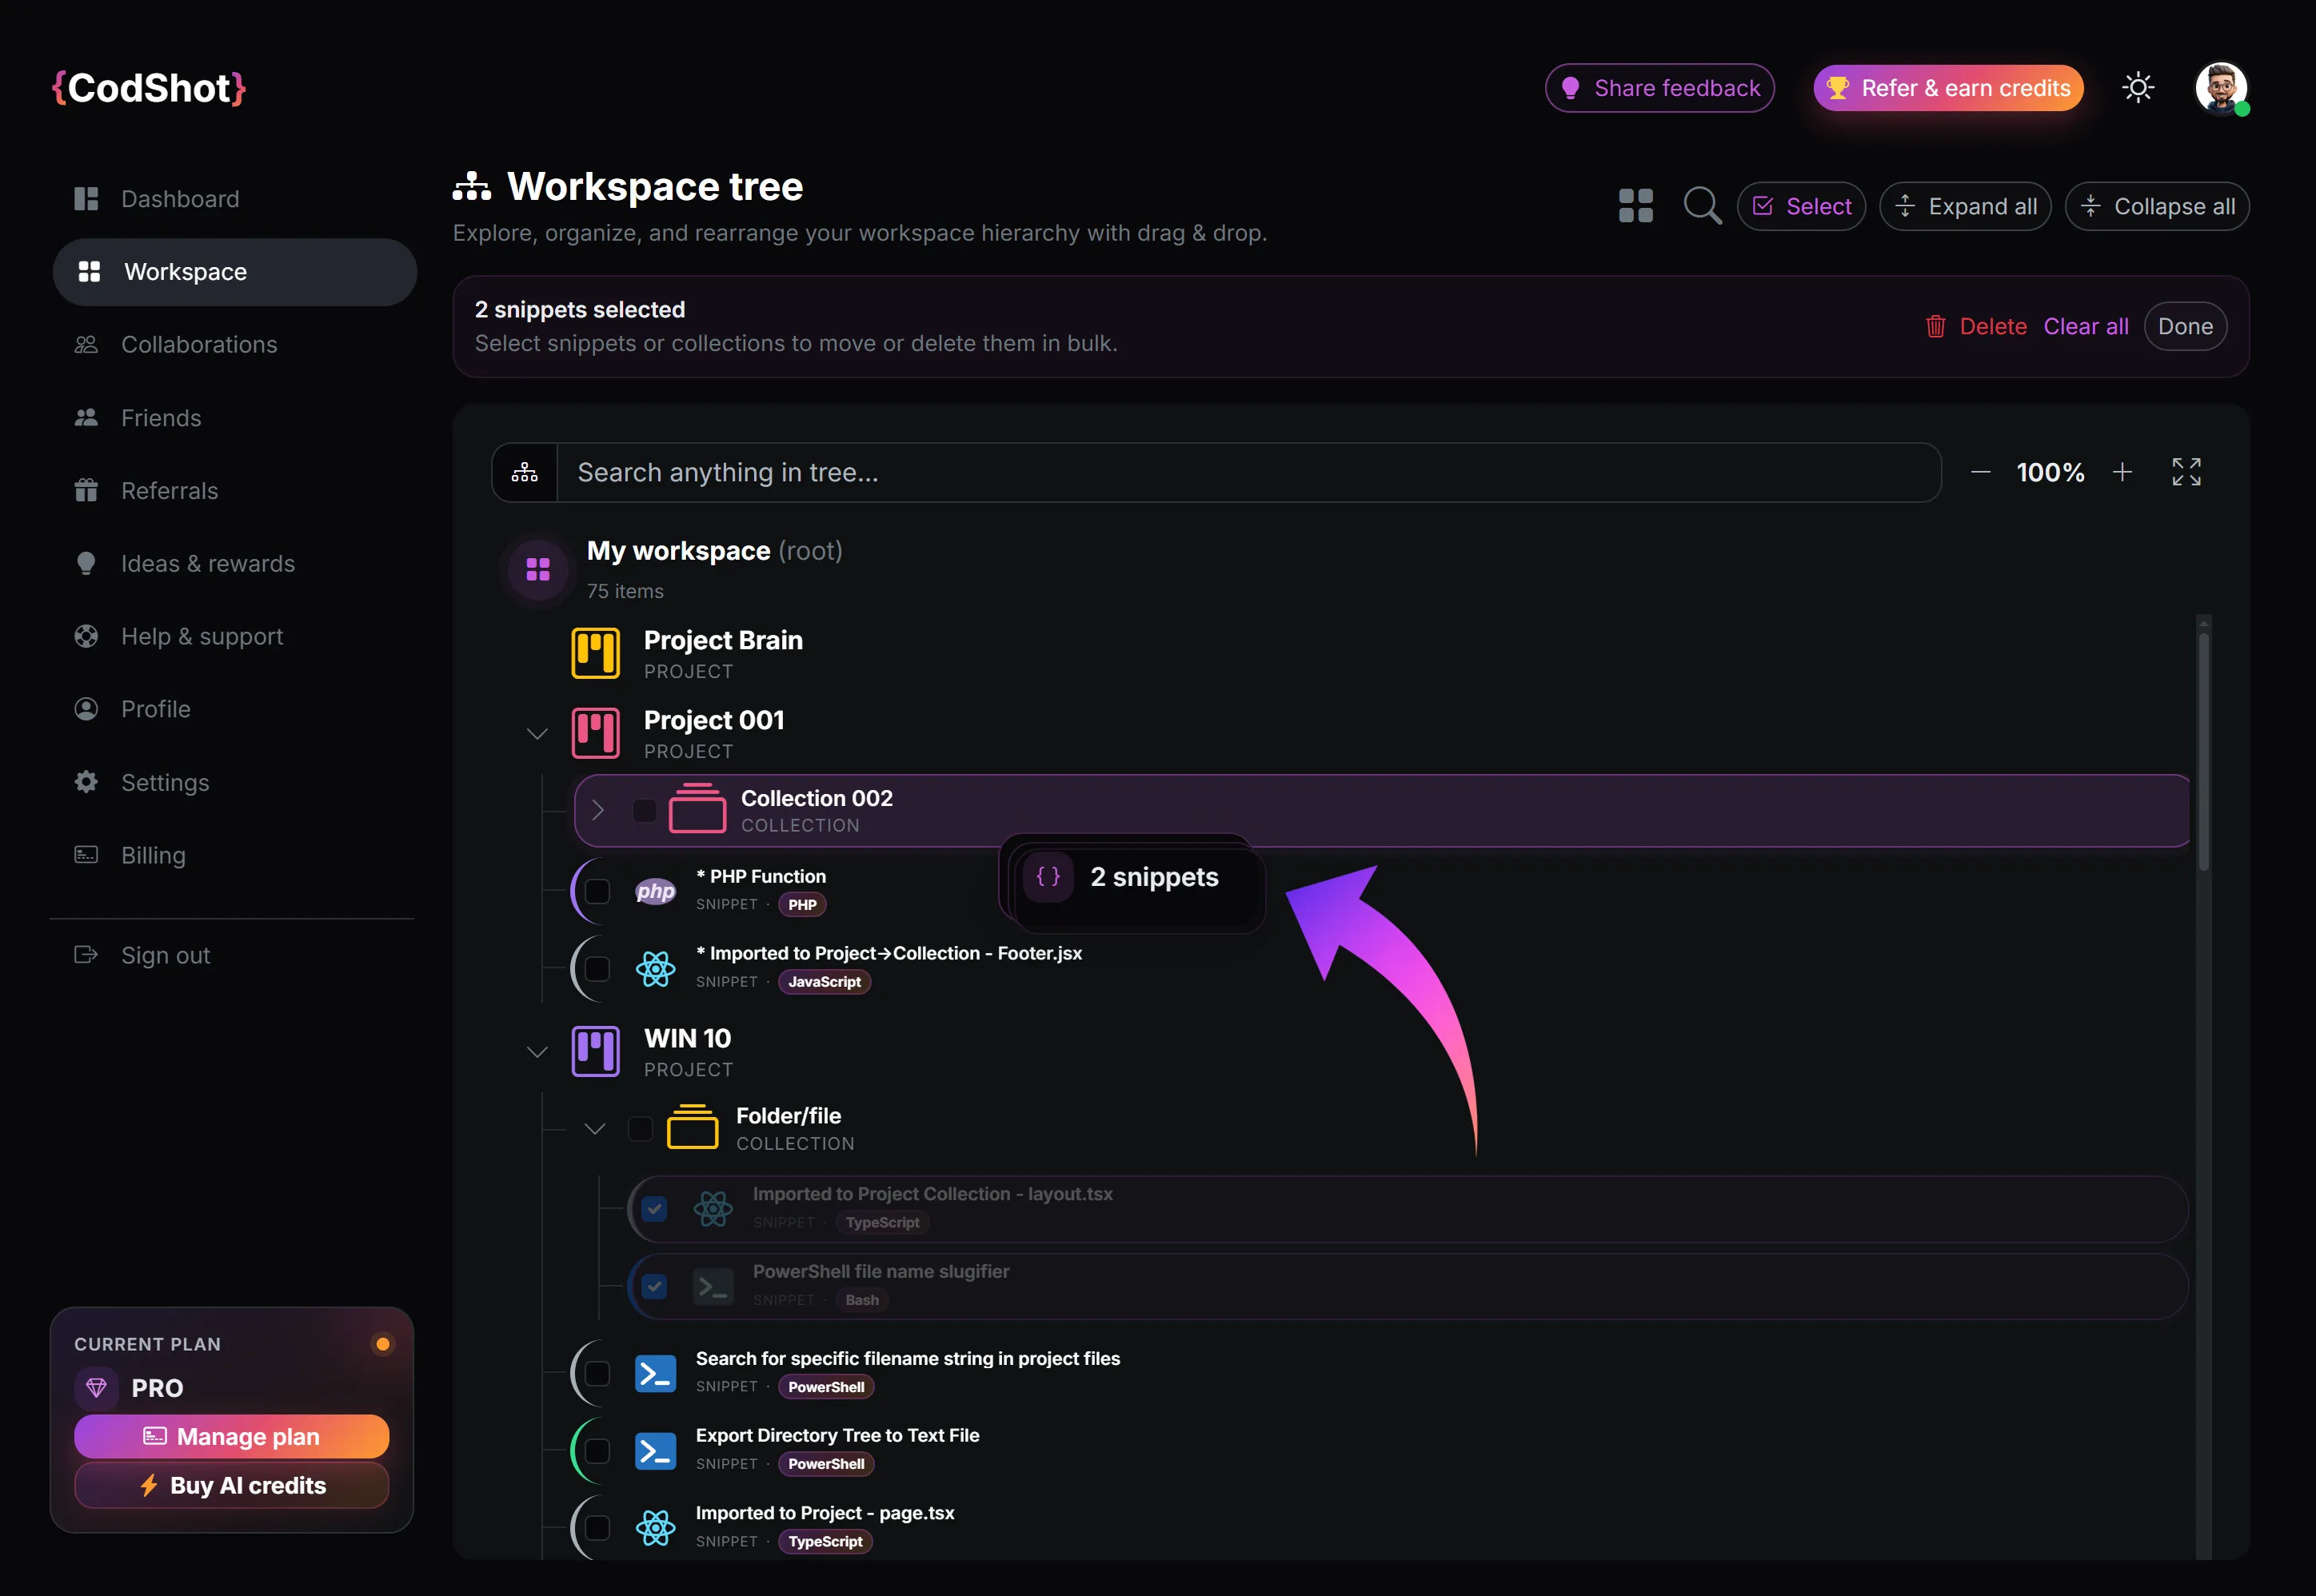
Task: Click Refer & earn credits button
Action: (x=1948, y=88)
